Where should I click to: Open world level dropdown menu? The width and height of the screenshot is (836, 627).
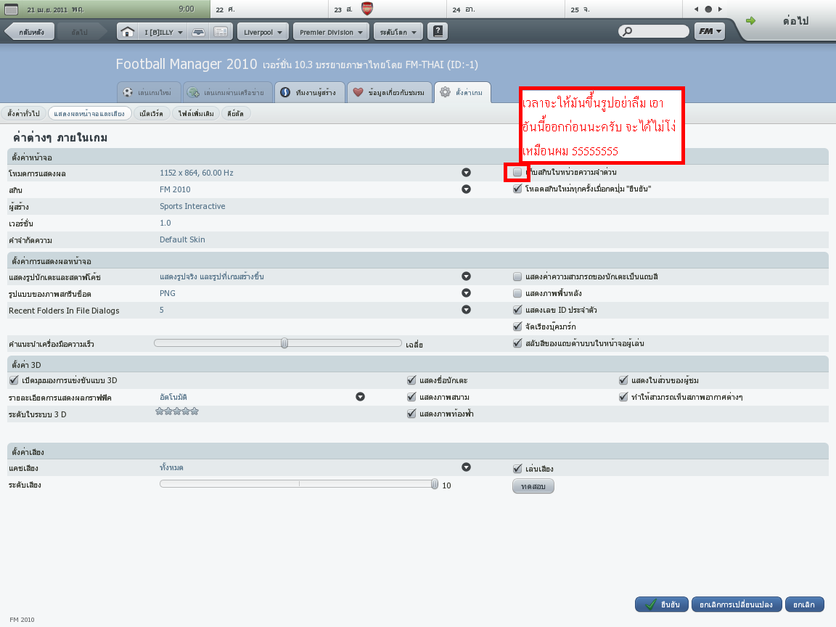click(398, 32)
